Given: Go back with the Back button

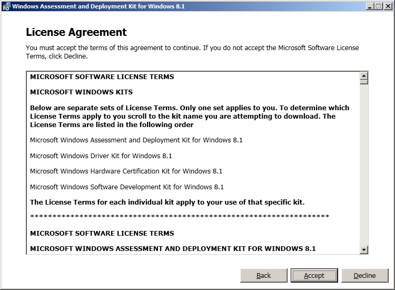Looking at the screenshot, I should (x=264, y=275).
